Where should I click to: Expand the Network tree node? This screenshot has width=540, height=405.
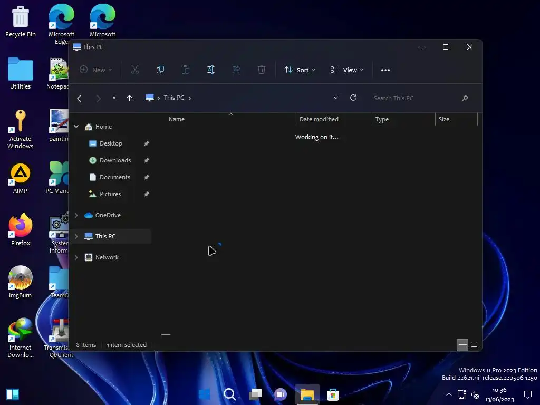(76, 257)
